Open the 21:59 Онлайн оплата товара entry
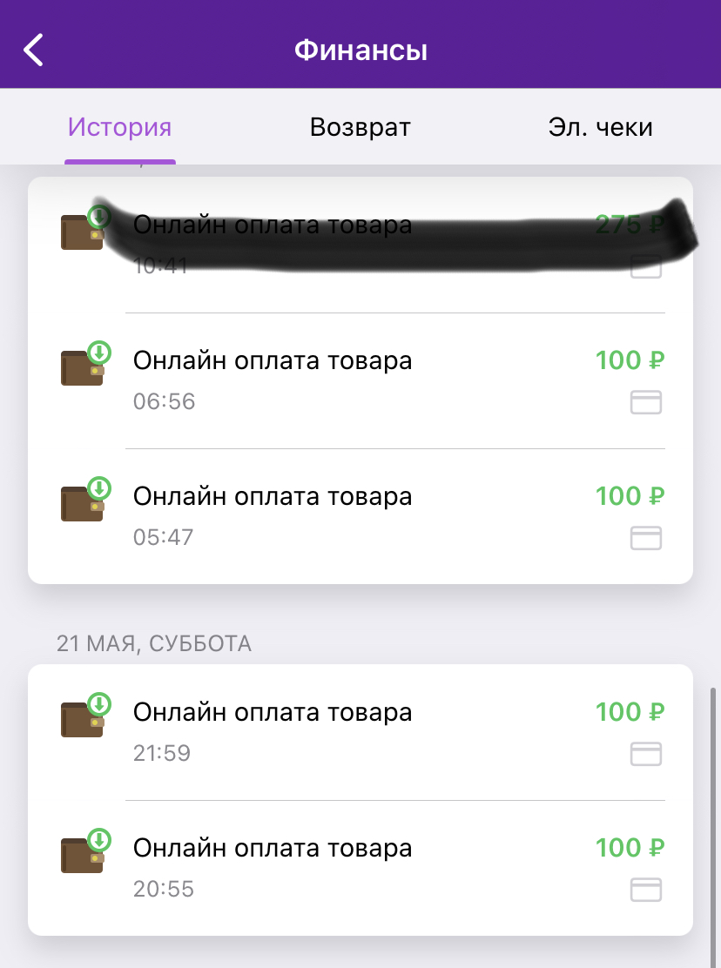 (x=360, y=732)
